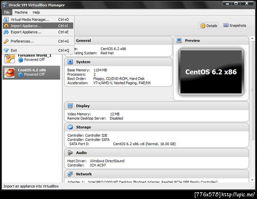Click the Snapshots camera icon
This screenshot has width=257, height=199.
[226, 25]
